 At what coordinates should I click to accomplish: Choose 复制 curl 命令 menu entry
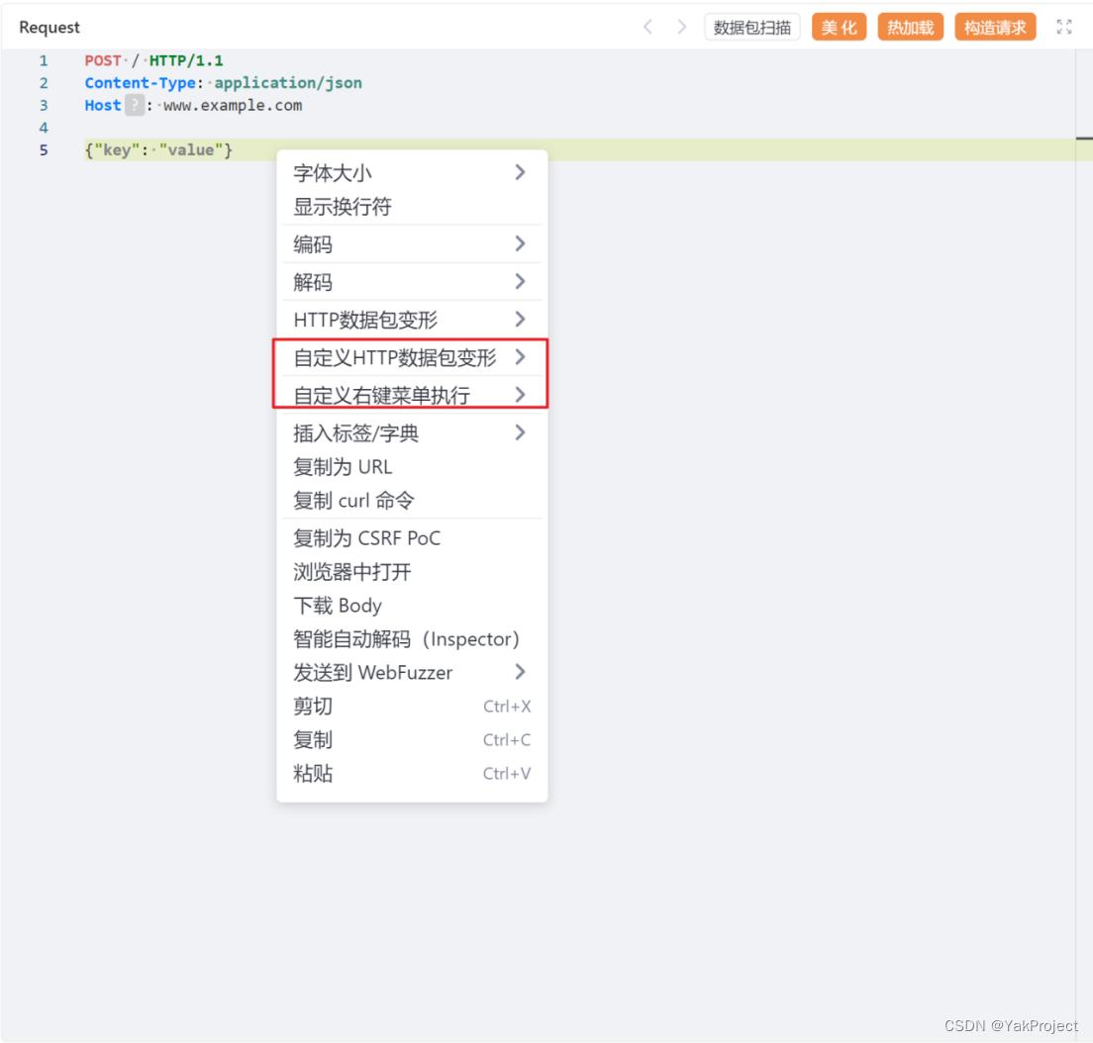pyautogui.click(x=412, y=501)
